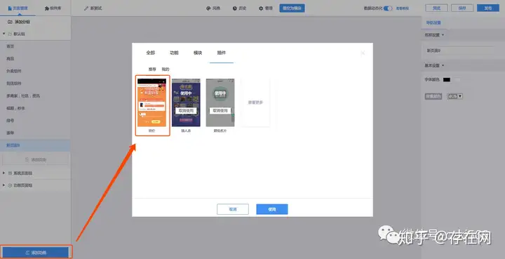Click the blue 添加功能 button at the bottom left

coord(36,253)
